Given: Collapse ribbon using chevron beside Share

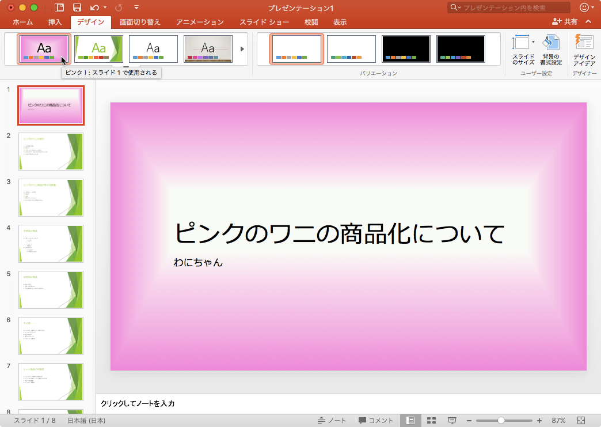Looking at the screenshot, I should pyautogui.click(x=588, y=22).
